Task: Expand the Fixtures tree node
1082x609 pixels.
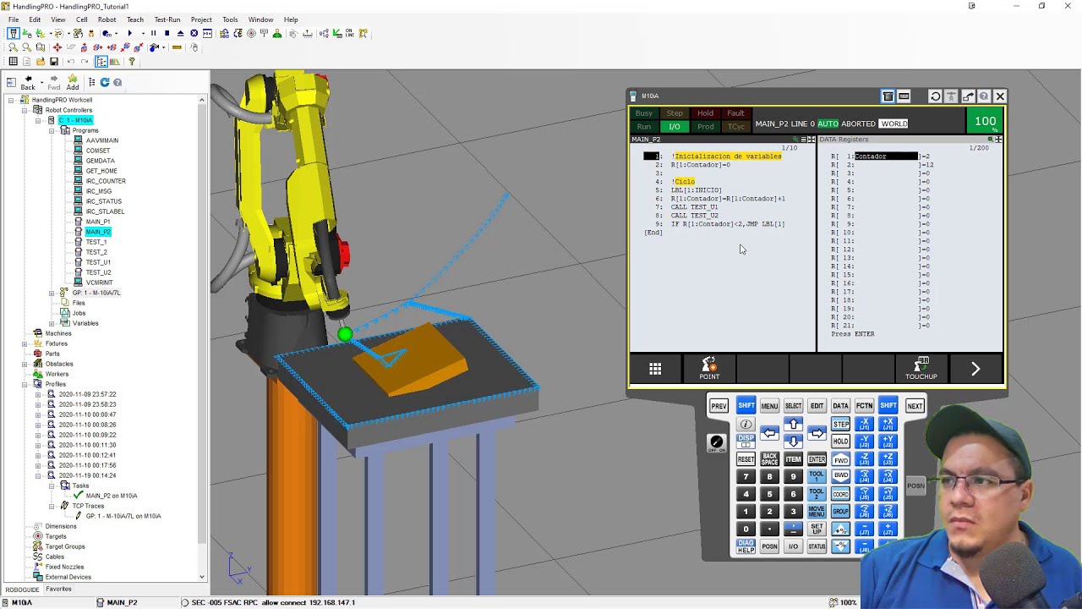Action: pyautogui.click(x=25, y=343)
